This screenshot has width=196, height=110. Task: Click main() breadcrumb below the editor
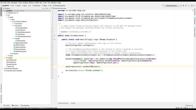pos(73,103)
